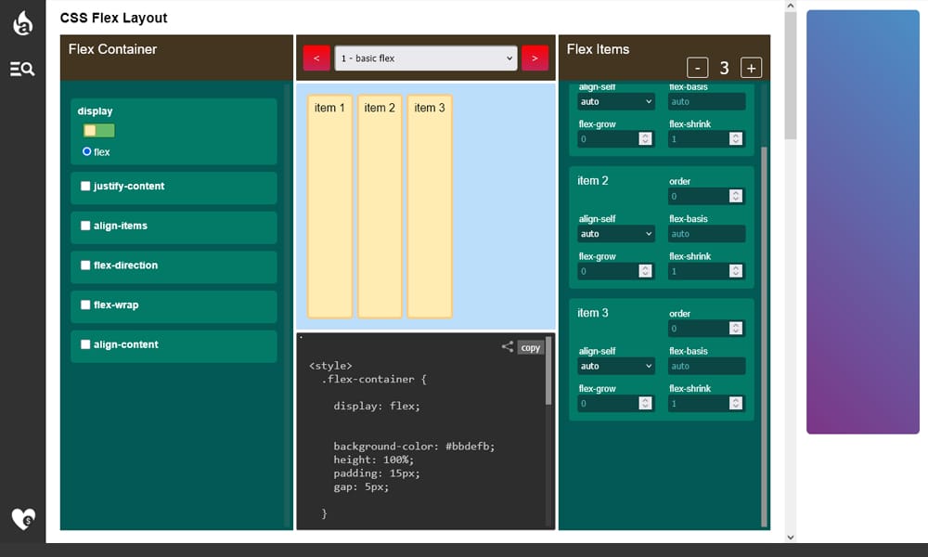
Task: Check the flex-wrap option
Action: (85, 305)
